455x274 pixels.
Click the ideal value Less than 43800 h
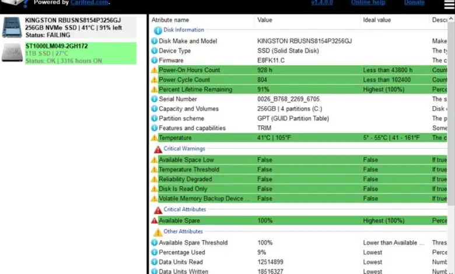click(388, 70)
